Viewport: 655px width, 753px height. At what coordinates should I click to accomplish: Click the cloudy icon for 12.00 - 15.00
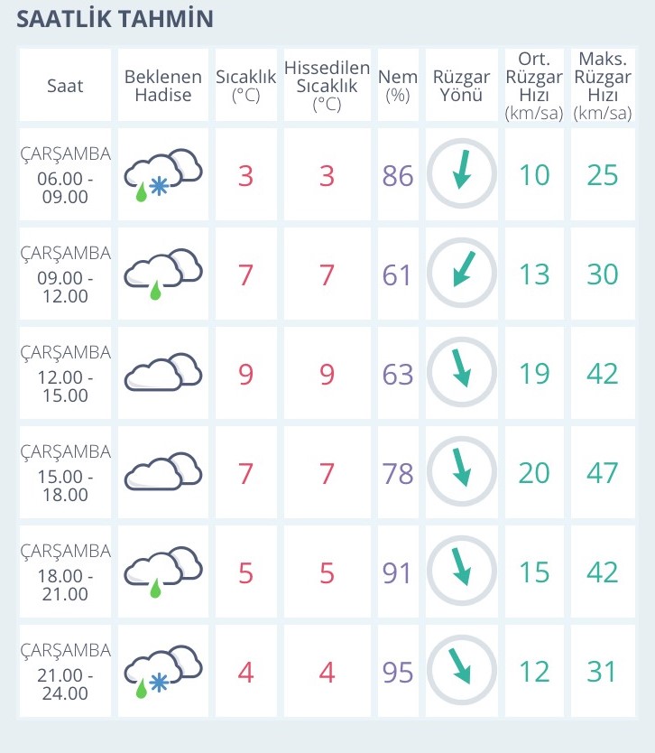[x=163, y=373]
